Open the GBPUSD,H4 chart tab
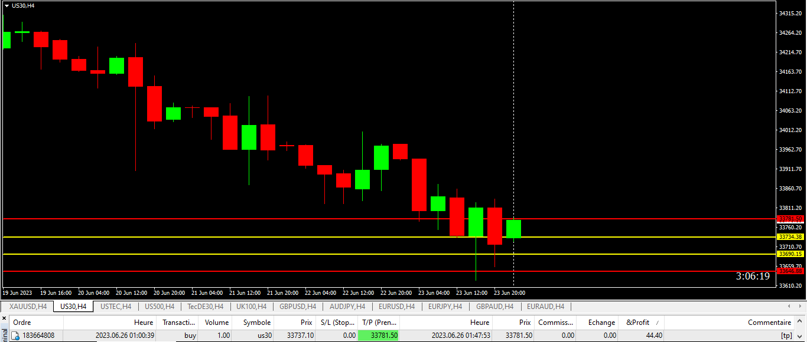Viewport: 807px width, 342px height. coord(297,307)
